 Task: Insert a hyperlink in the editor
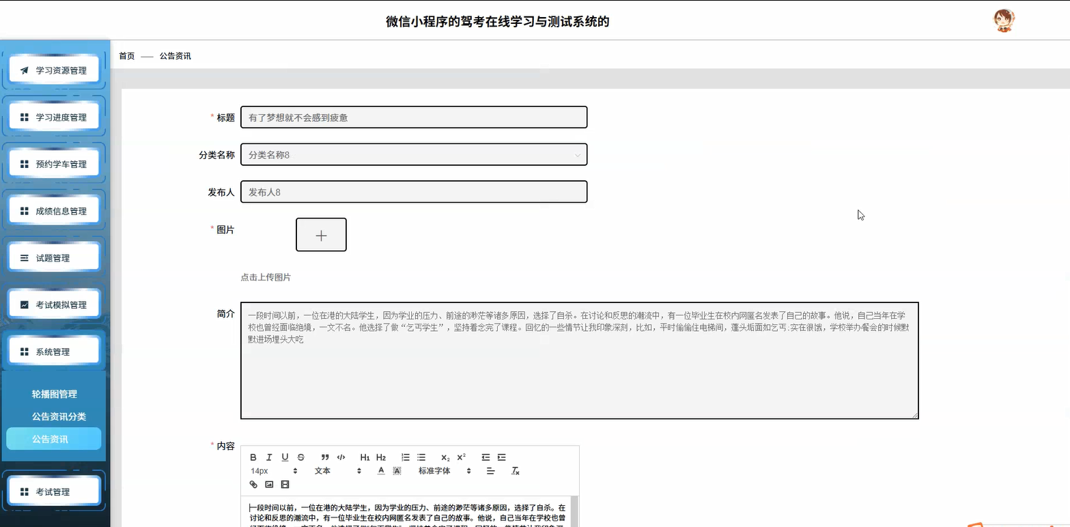(x=253, y=485)
